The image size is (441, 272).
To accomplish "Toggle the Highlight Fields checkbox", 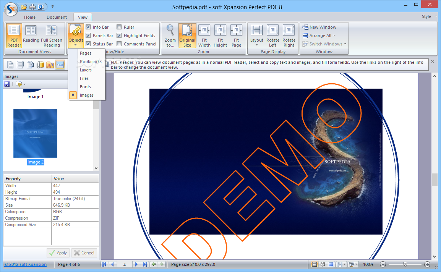I will point(119,36).
